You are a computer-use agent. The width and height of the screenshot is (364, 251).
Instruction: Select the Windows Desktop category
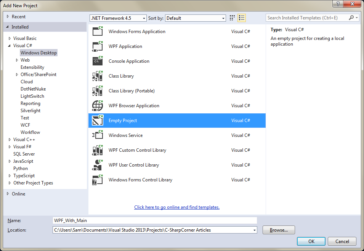coord(38,53)
